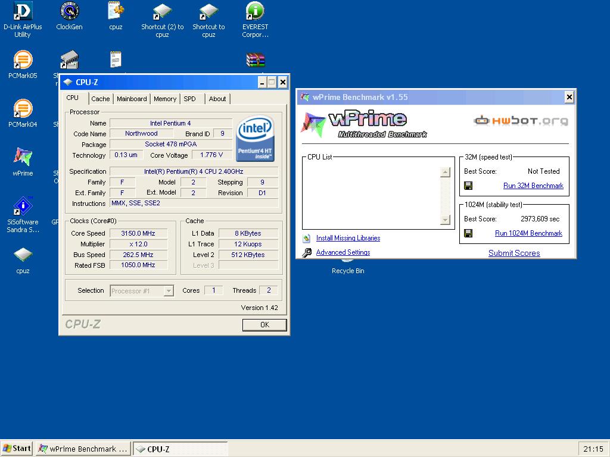Switch to the SPD tab in CPU-Z
Image resolution: width=610 pixels, height=457 pixels.
[190, 99]
